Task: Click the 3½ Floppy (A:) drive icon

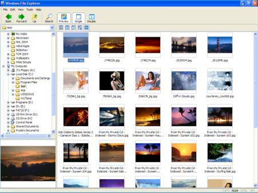Action: (x=13, y=70)
